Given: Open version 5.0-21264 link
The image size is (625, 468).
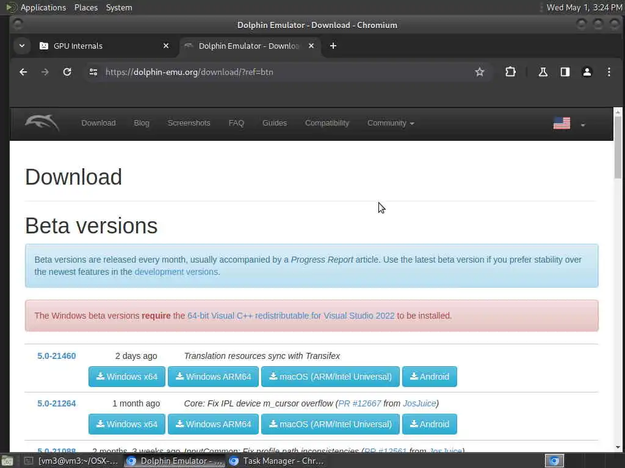Looking at the screenshot, I should point(57,403).
